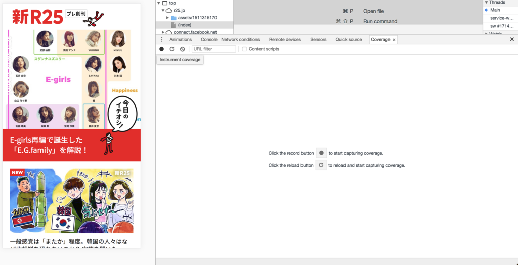Expand the assets/1511315170 folder

pyautogui.click(x=167, y=18)
